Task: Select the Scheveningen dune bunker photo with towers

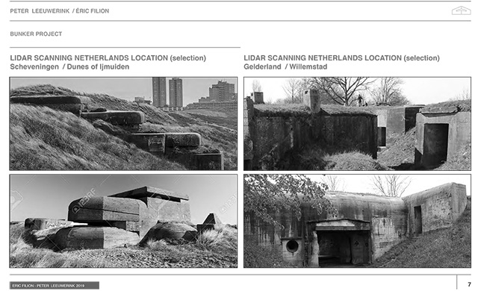Action: tap(123, 124)
